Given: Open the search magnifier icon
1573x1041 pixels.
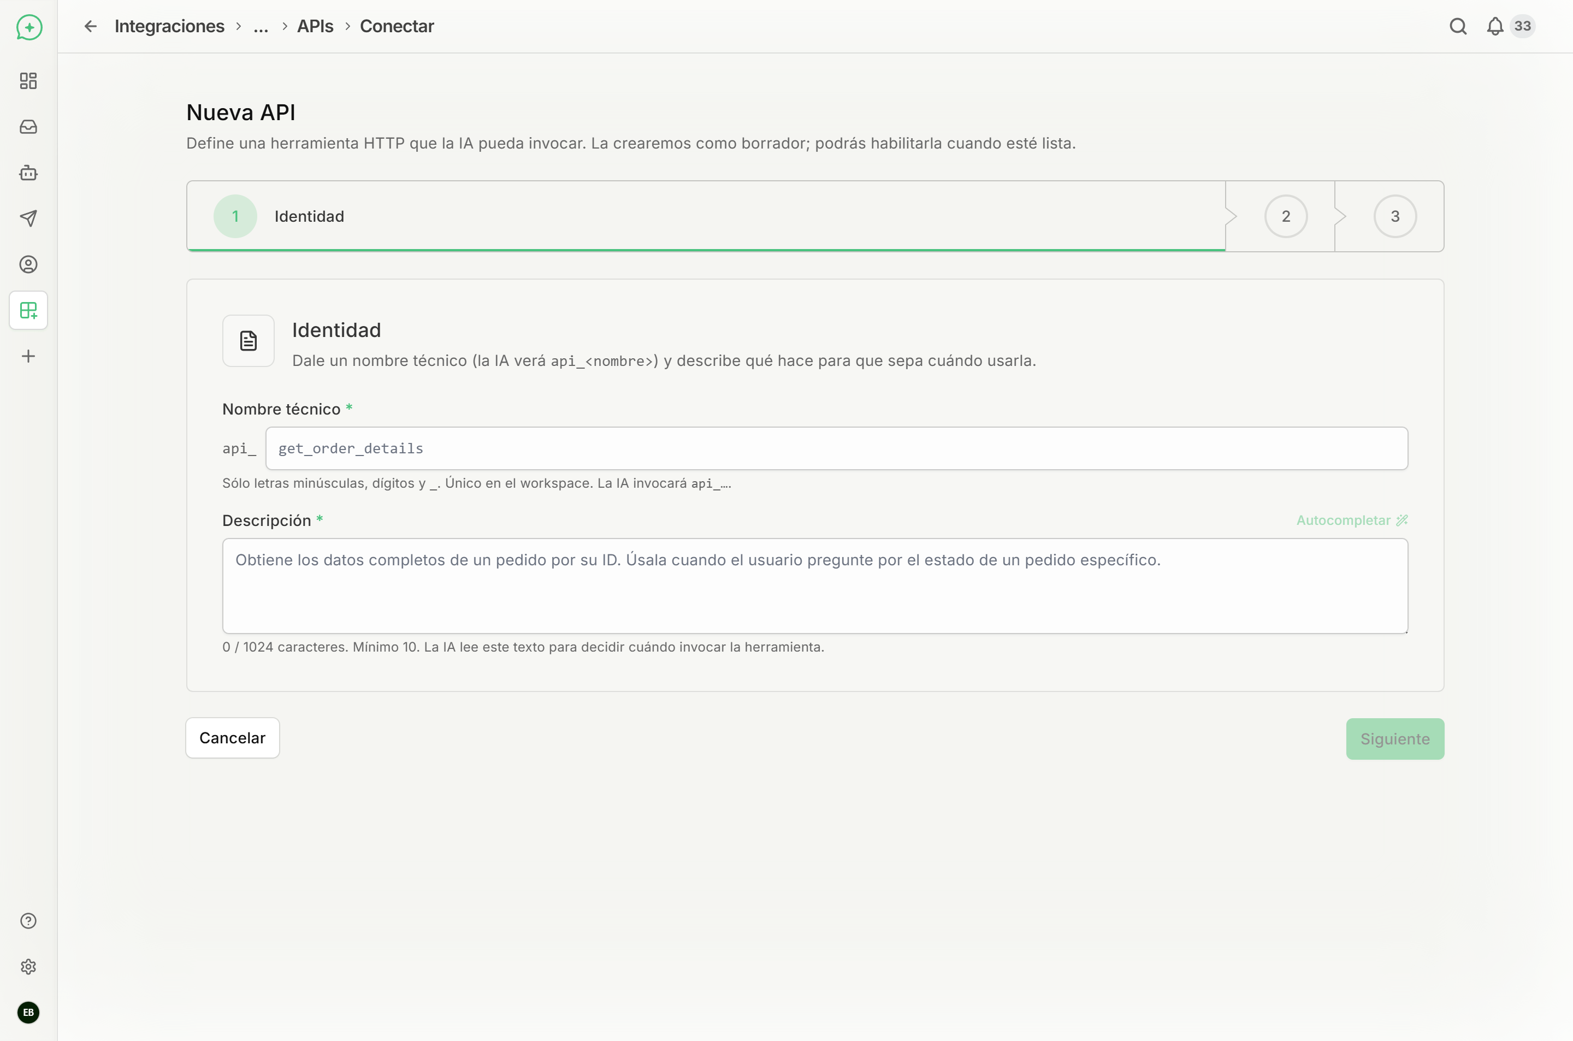Looking at the screenshot, I should [x=1458, y=26].
